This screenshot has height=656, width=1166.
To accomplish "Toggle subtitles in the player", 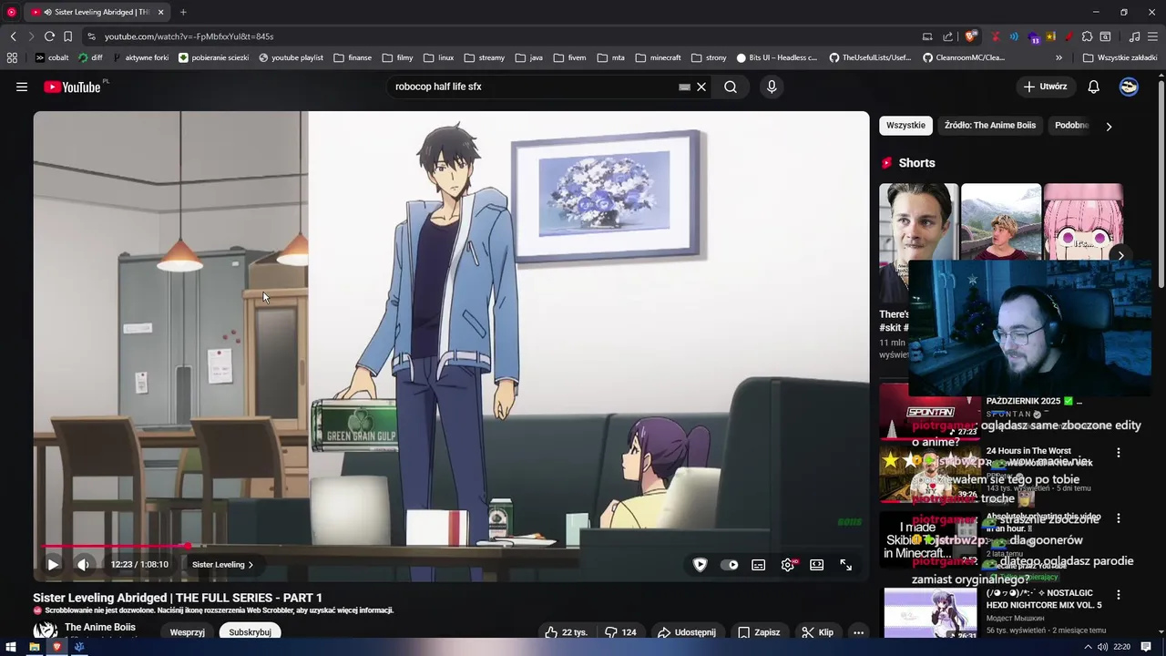I will coord(758,565).
